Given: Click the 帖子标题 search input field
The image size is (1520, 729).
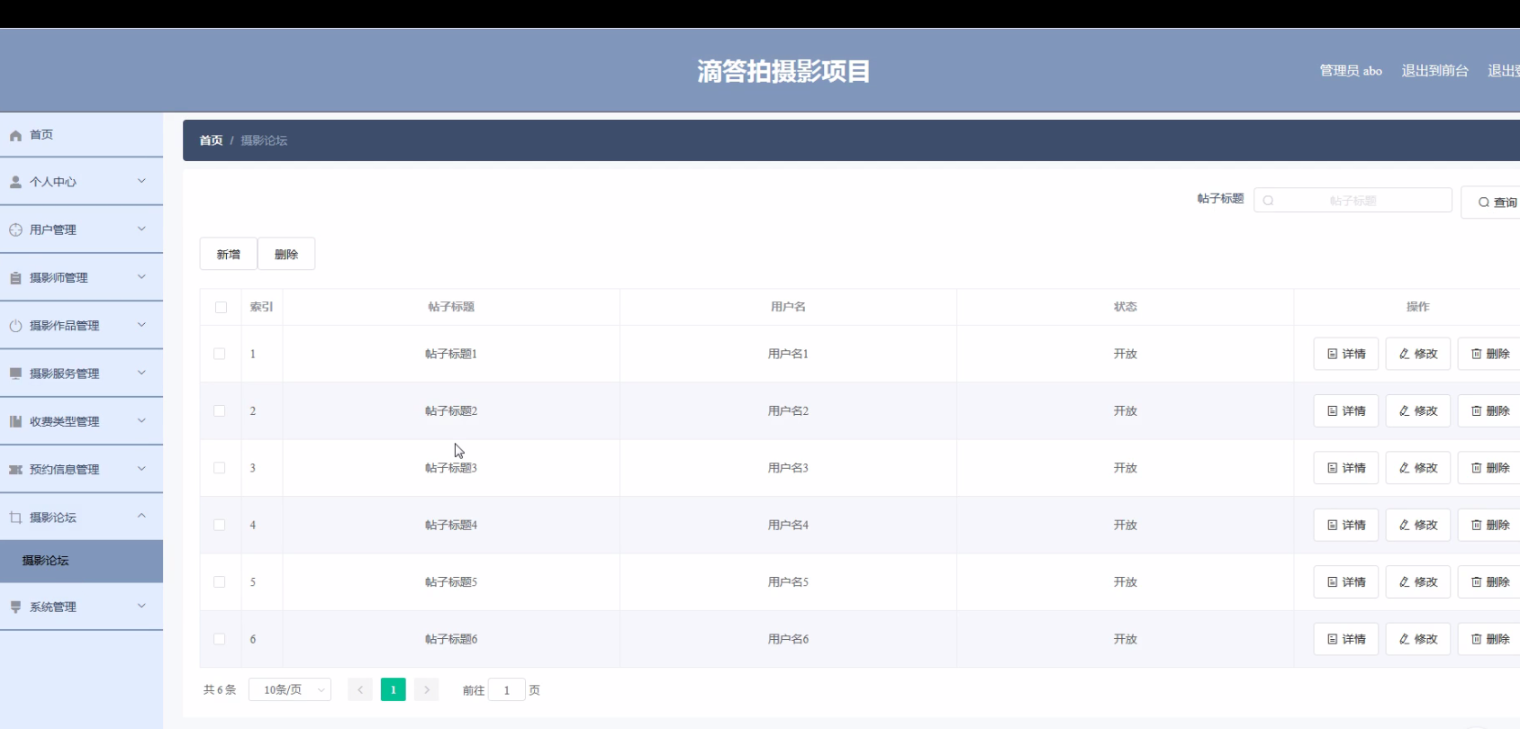Looking at the screenshot, I should pyautogui.click(x=1361, y=201).
